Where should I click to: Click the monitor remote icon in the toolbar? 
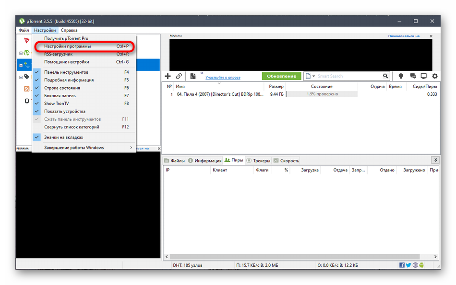[424, 76]
